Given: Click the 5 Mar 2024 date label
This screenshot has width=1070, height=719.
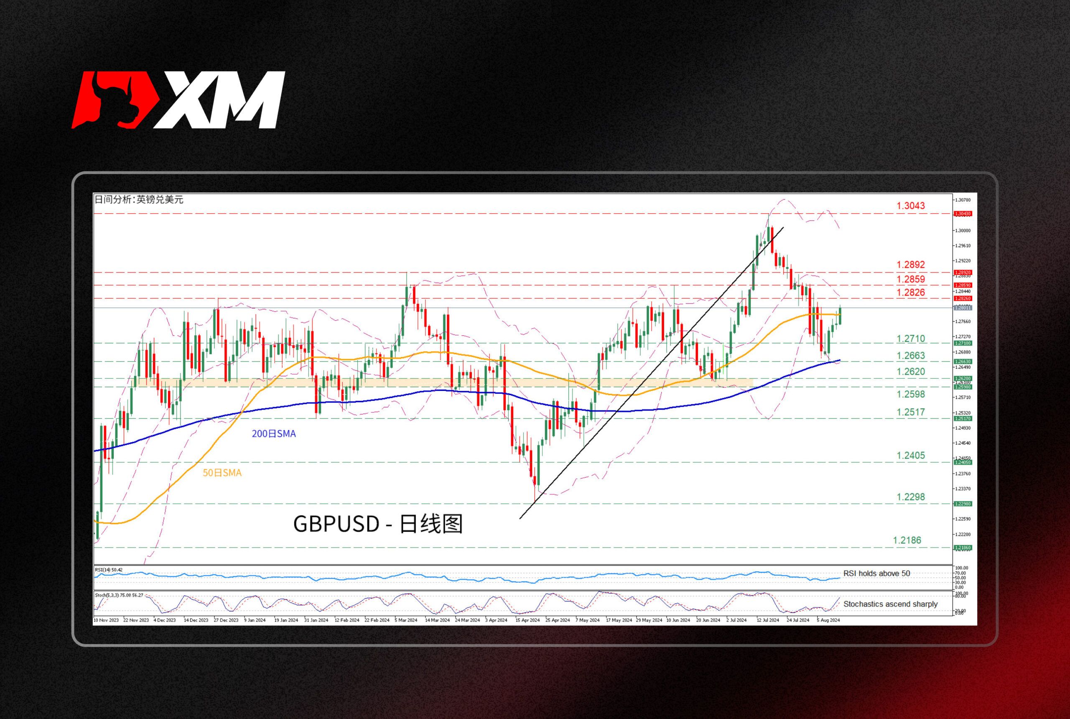Looking at the screenshot, I should [406, 620].
